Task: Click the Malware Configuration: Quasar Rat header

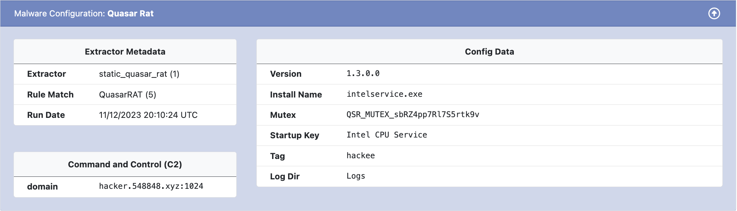Action: click(84, 13)
